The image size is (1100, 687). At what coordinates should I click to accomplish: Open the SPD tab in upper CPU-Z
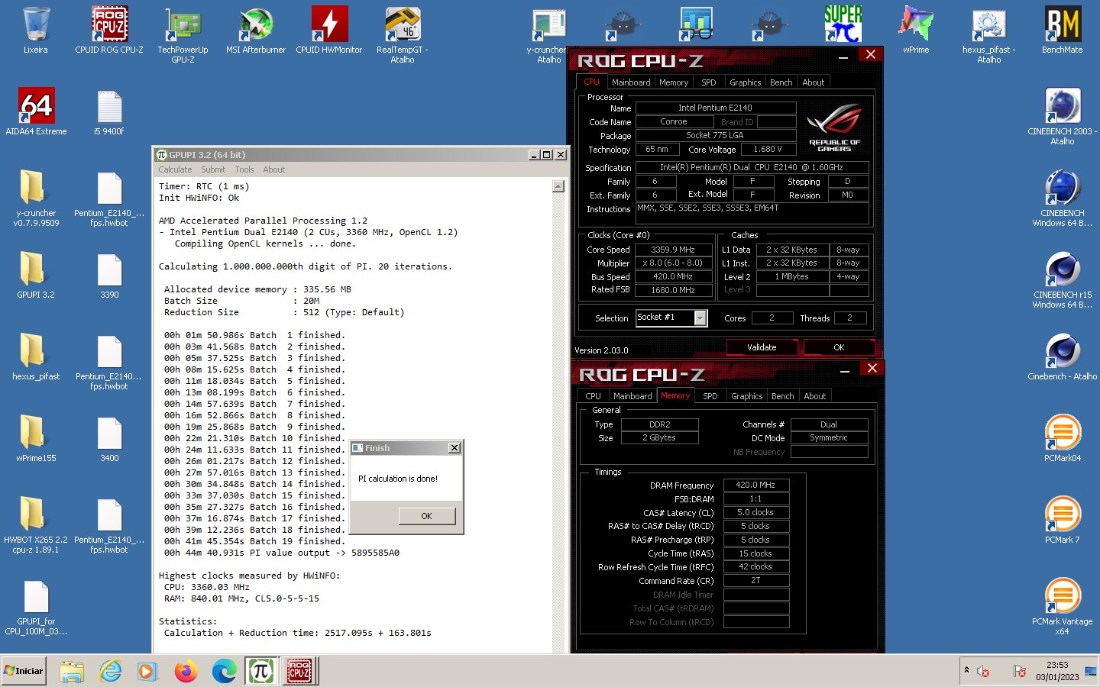[x=709, y=82]
